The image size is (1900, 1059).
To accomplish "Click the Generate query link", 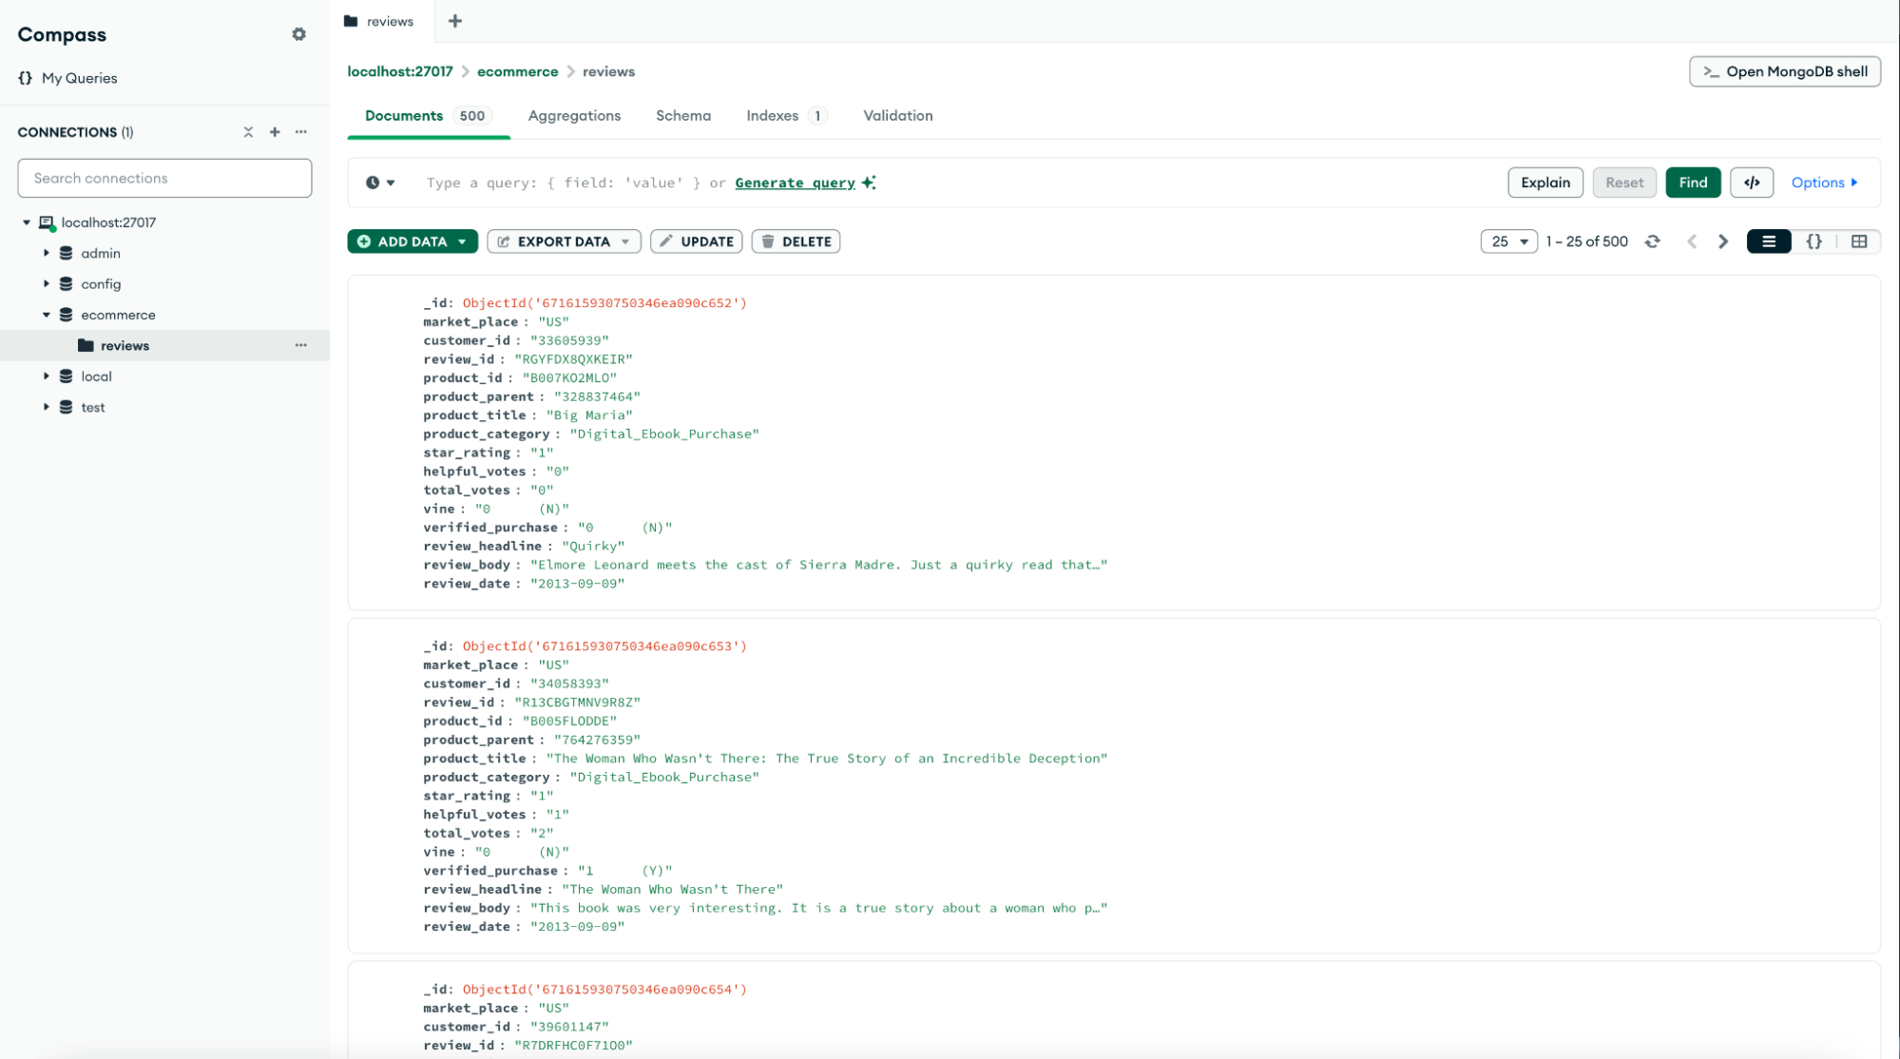I will 795,183.
